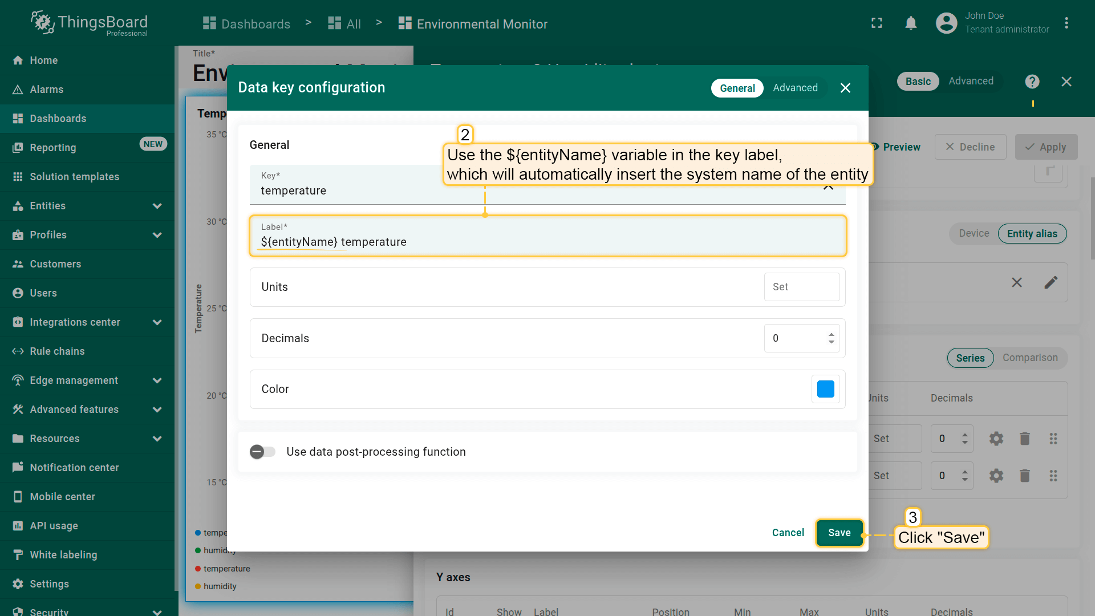Click the pencil edit icon for entity alias
Screen dimensions: 1095x616
(1051, 282)
